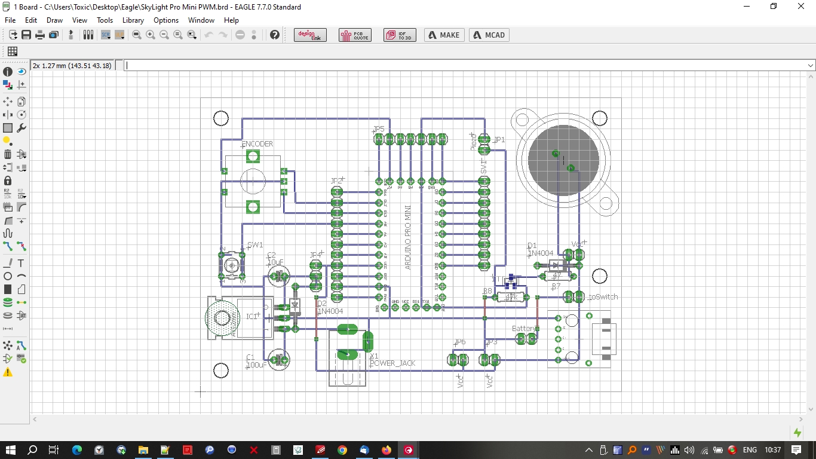Image resolution: width=816 pixels, height=459 pixels.
Task: Select the Text tool
Action: click(x=22, y=263)
